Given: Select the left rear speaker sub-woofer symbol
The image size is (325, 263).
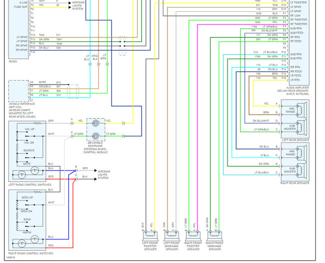Looking at the screenshot, I should pos(301,127).
